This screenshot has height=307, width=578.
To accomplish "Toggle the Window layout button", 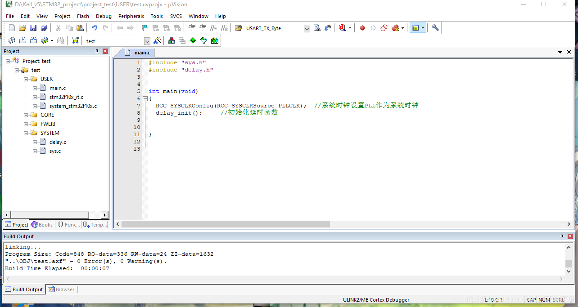I will 415,28.
